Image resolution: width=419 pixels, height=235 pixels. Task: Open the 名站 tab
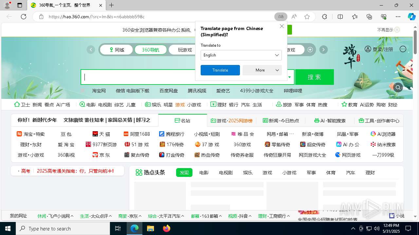point(182,120)
